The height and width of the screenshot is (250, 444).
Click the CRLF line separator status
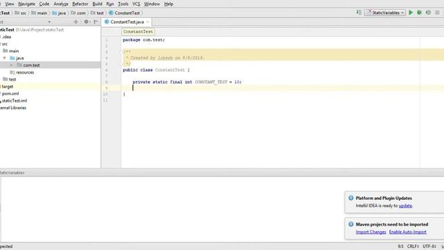[x=413, y=247]
